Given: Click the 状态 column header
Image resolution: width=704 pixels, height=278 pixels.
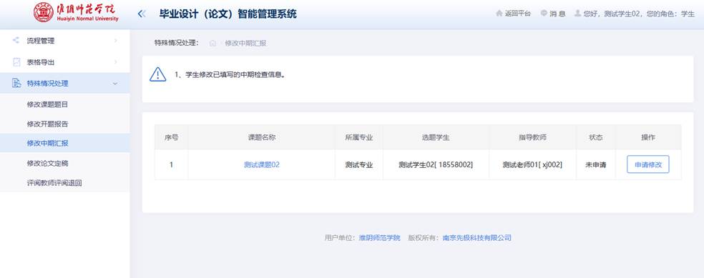Looking at the screenshot, I should pos(596,137).
